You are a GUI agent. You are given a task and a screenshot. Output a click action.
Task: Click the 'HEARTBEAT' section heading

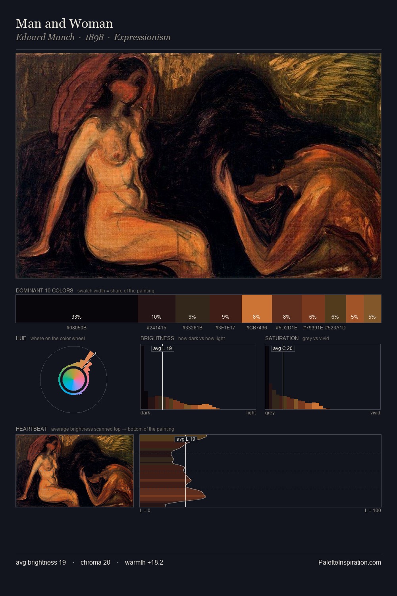point(31,429)
